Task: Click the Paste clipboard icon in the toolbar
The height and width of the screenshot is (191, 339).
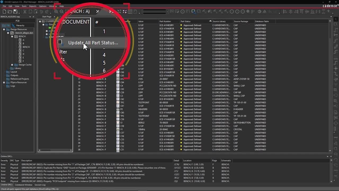Action: coord(35,11)
